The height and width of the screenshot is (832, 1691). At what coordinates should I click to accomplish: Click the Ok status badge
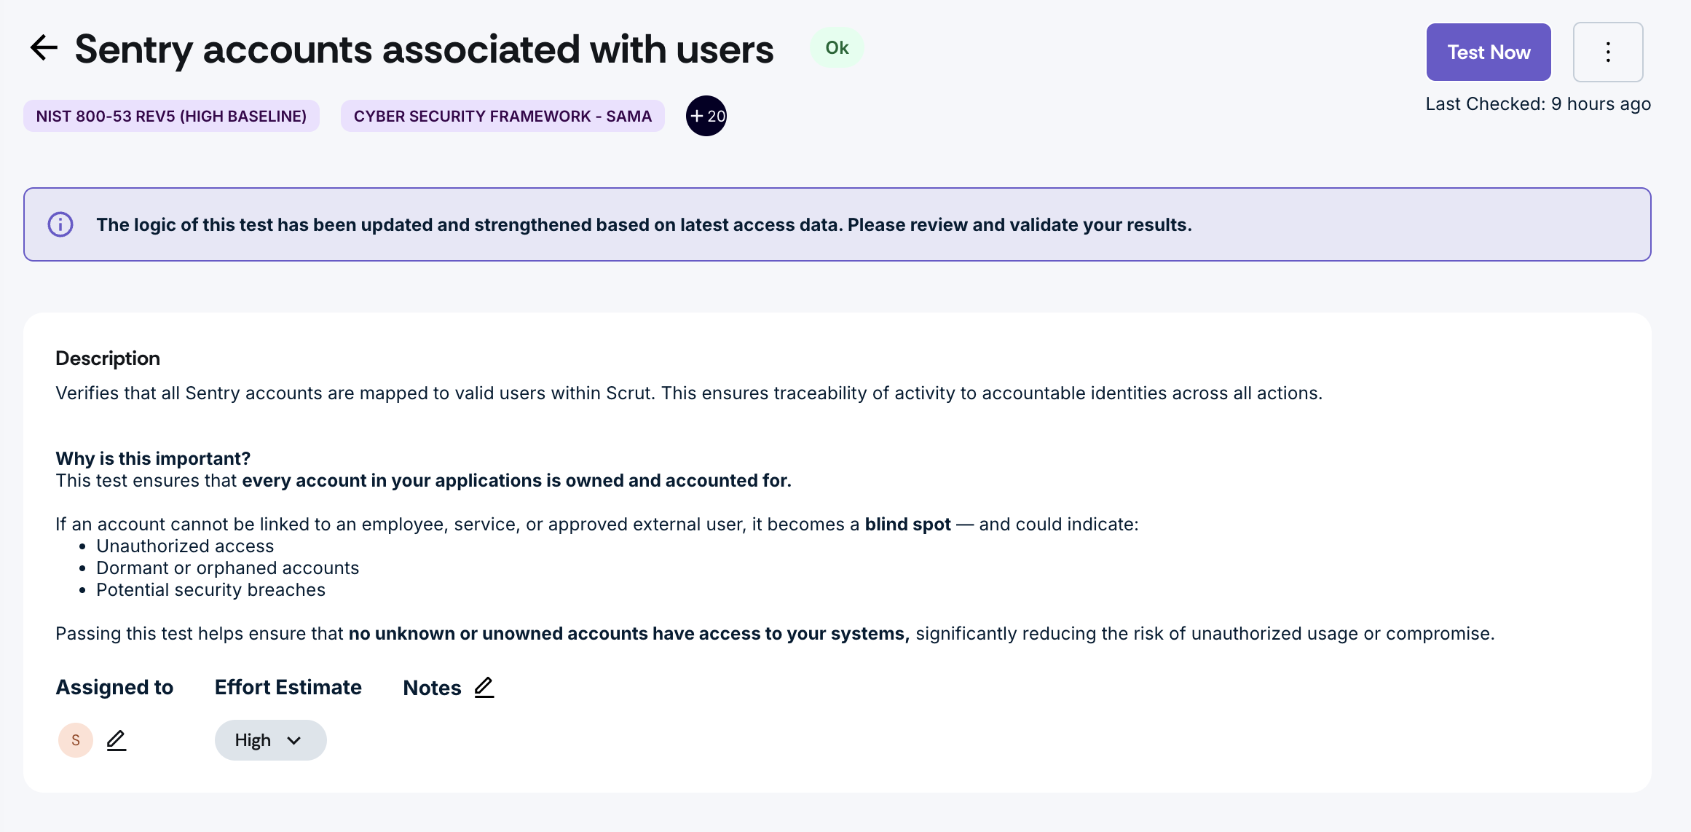837,48
